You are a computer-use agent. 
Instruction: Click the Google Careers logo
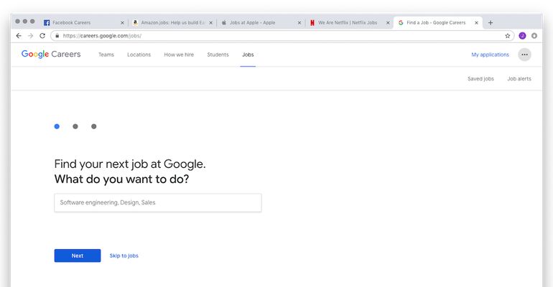pos(51,55)
